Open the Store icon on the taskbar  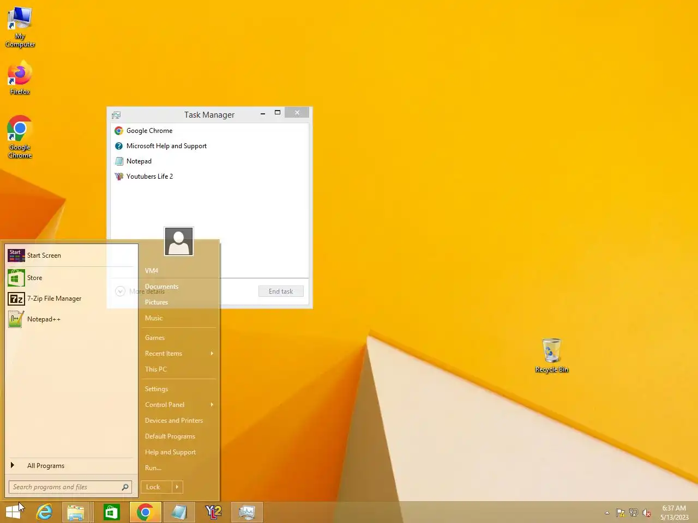point(111,512)
